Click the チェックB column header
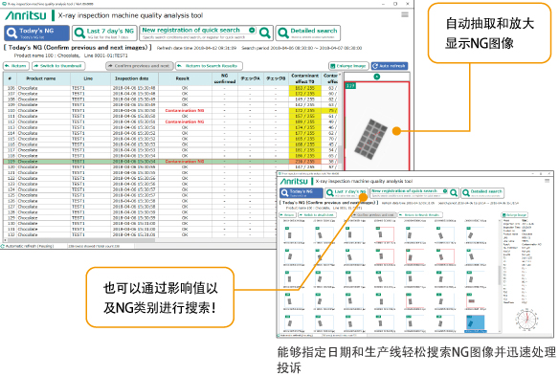The height and width of the screenshot is (376, 559). coord(276,78)
